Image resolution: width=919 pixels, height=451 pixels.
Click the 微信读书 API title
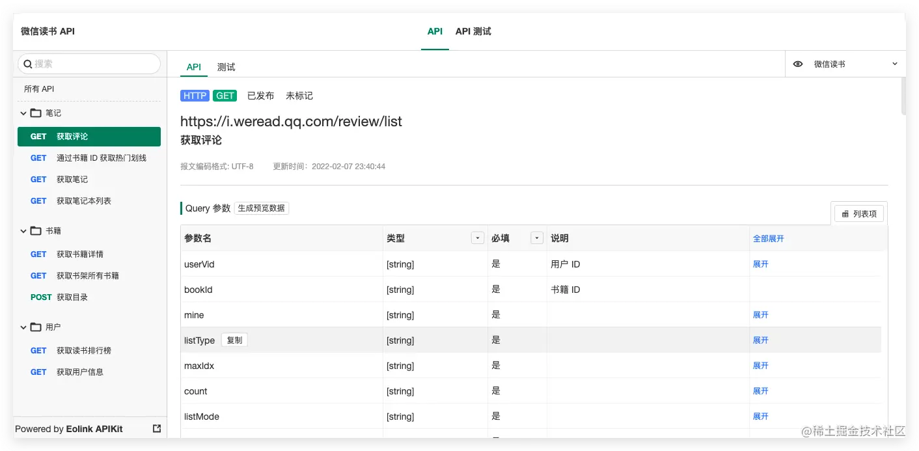pyautogui.click(x=48, y=31)
